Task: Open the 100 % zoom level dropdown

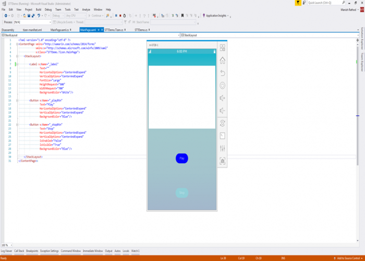Action: [x=12, y=245]
